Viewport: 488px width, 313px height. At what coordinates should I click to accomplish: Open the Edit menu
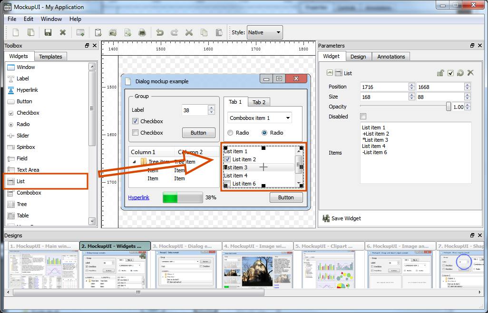coord(29,19)
